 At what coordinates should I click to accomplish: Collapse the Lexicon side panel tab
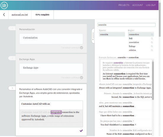pos(93,36)
